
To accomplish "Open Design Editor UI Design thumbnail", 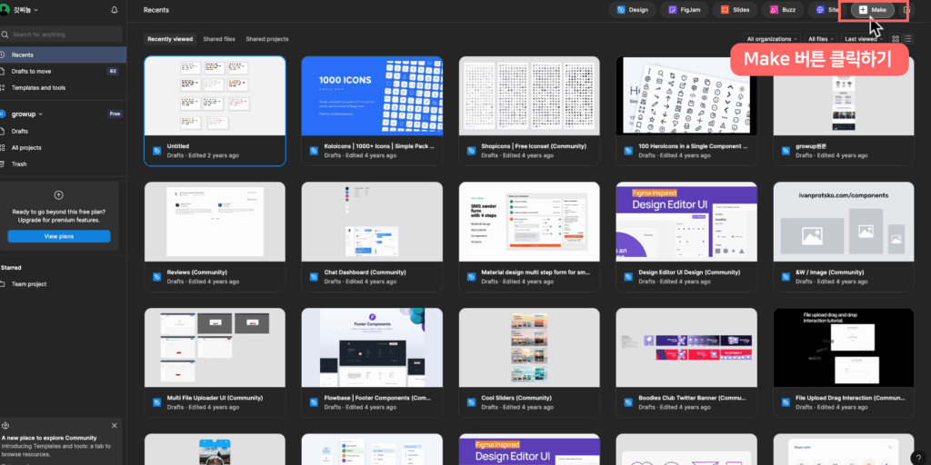I will [686, 222].
